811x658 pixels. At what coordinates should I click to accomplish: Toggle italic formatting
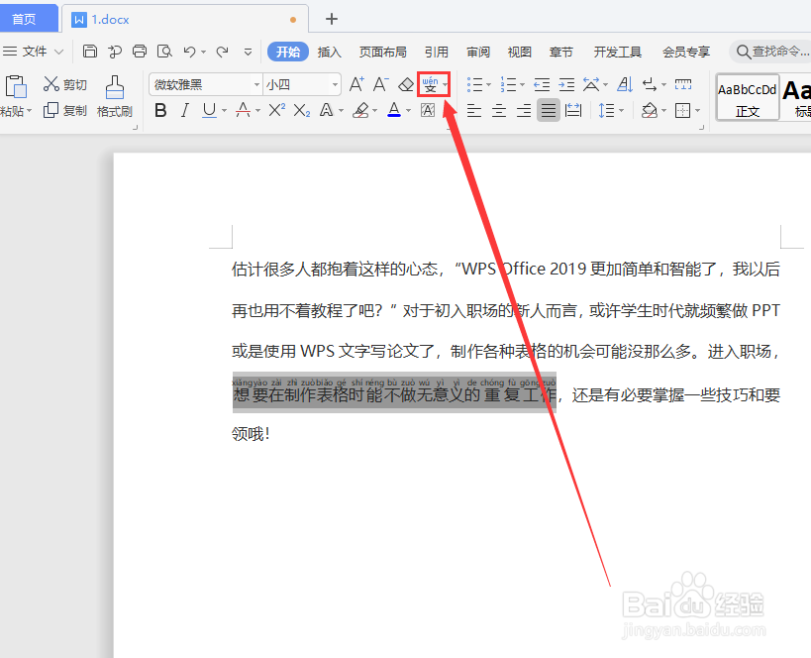click(x=185, y=110)
